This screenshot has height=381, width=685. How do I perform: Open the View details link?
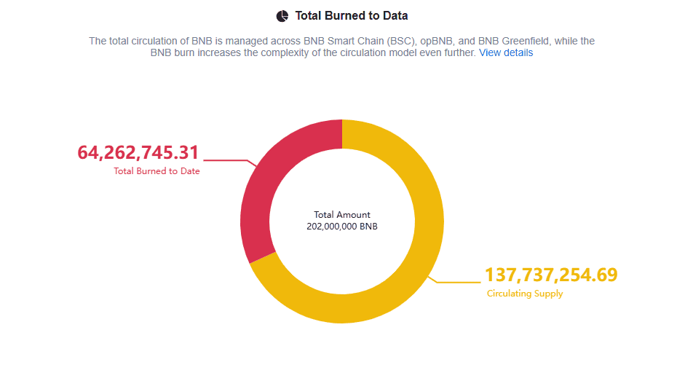pyautogui.click(x=506, y=52)
